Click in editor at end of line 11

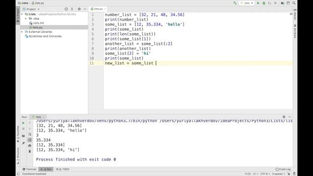point(156,63)
